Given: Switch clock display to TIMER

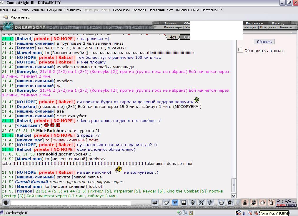Looking at the screenshot, I should (x=291, y=205).
